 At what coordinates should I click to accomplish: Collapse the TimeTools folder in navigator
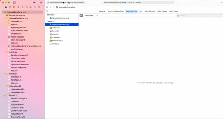tap(5, 74)
